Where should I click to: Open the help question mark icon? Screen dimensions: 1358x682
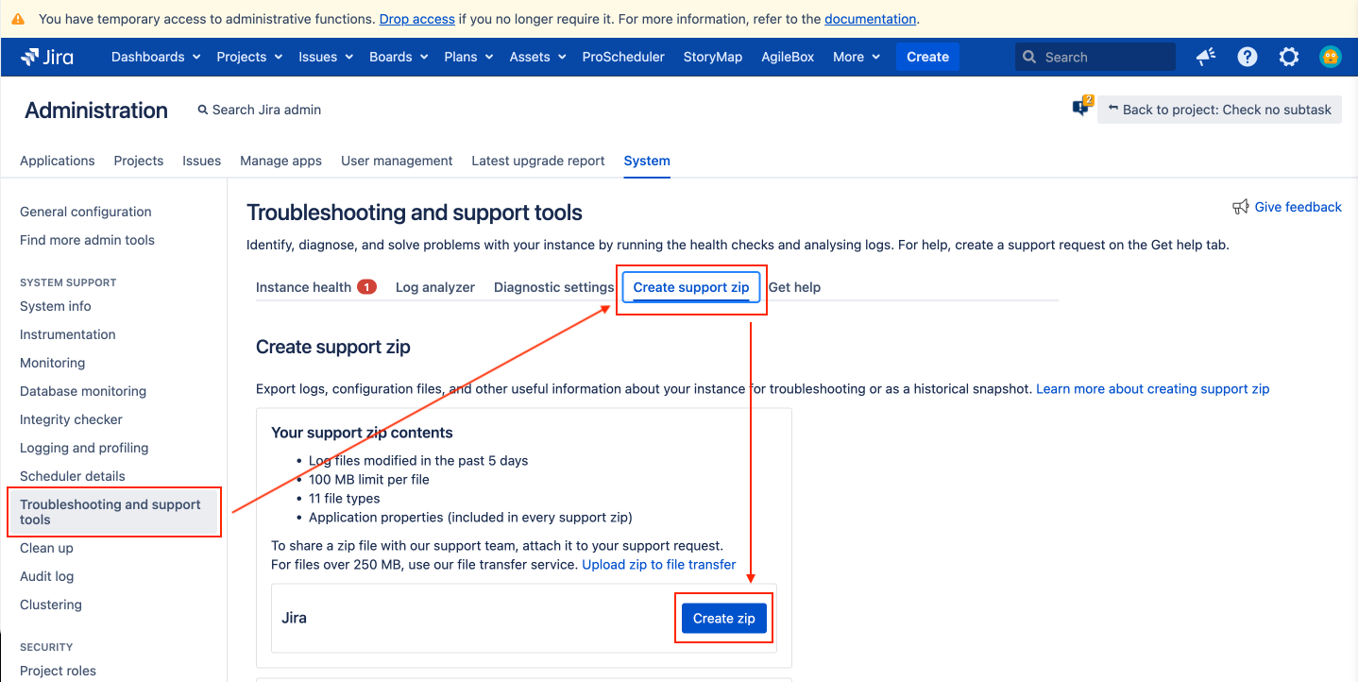pyautogui.click(x=1248, y=57)
